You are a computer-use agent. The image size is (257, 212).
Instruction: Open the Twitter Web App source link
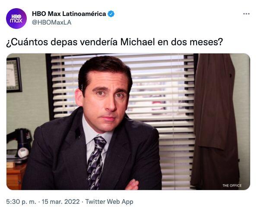pyautogui.click(x=109, y=202)
